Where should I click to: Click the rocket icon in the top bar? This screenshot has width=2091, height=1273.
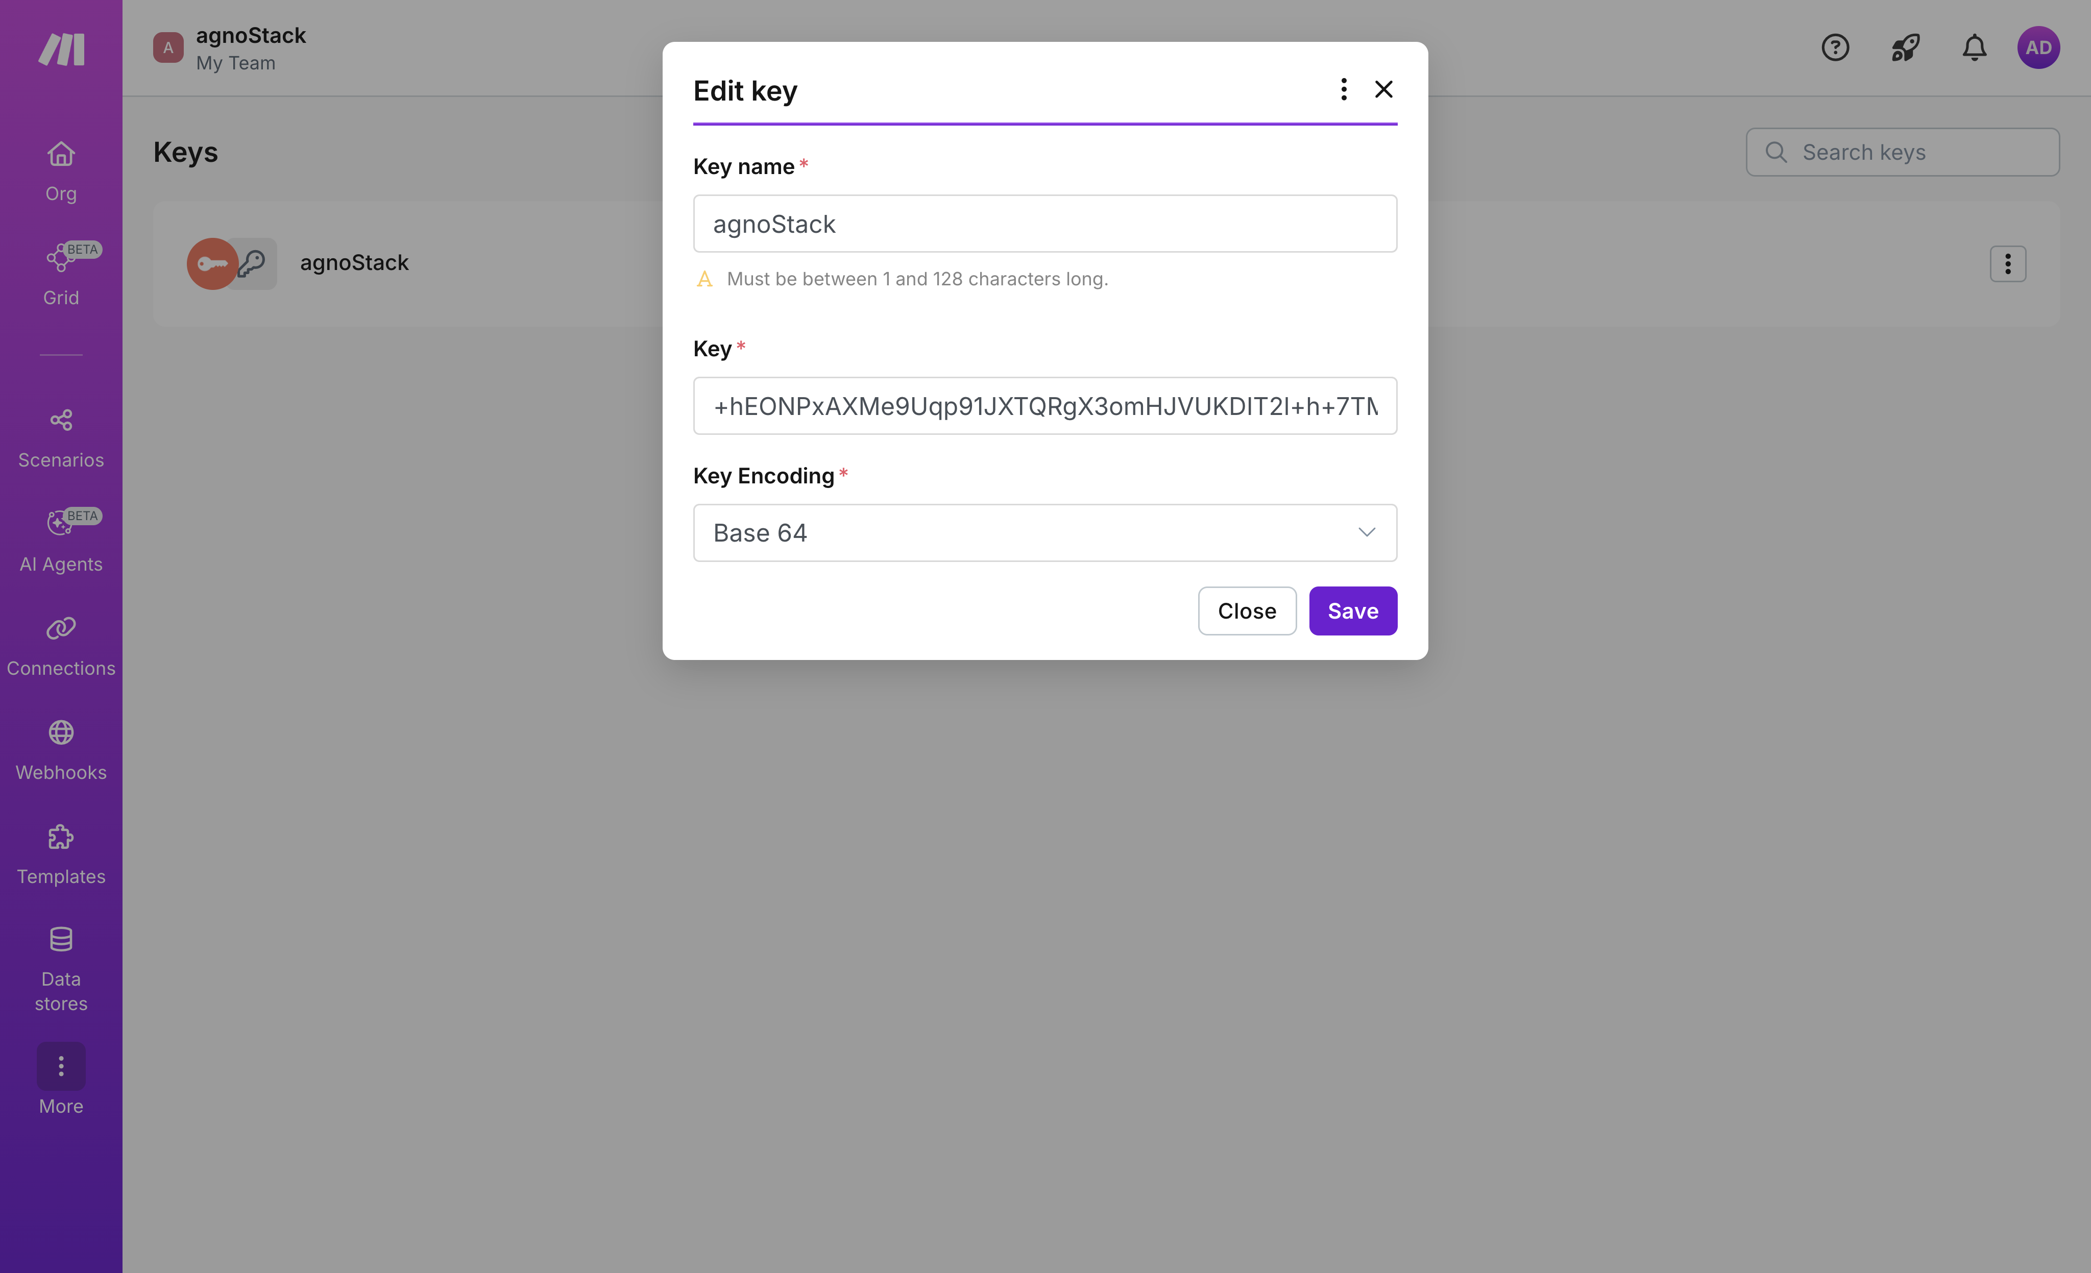tap(1904, 47)
